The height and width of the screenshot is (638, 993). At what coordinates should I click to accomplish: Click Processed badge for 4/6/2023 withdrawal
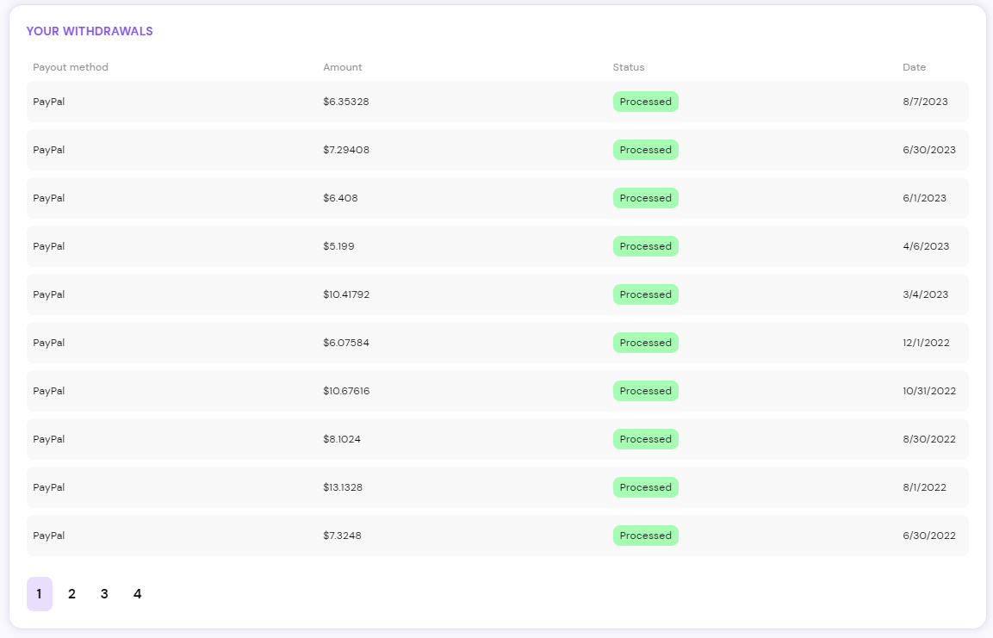(645, 246)
